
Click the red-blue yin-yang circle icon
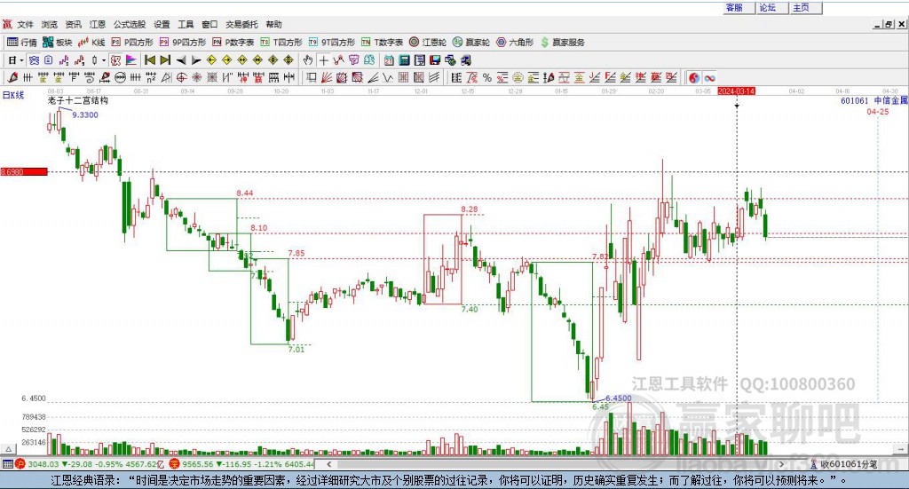[694, 77]
